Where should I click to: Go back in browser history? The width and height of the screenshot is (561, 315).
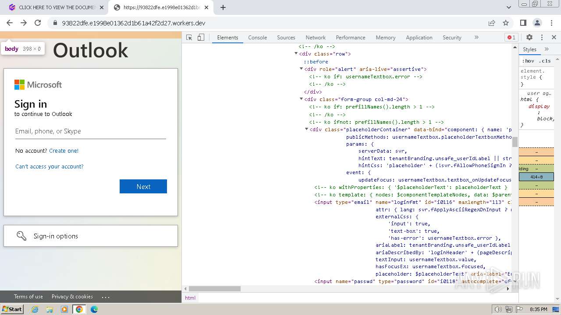coord(10,23)
